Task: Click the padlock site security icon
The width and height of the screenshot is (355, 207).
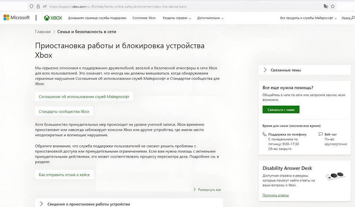Action: pos(38,6)
